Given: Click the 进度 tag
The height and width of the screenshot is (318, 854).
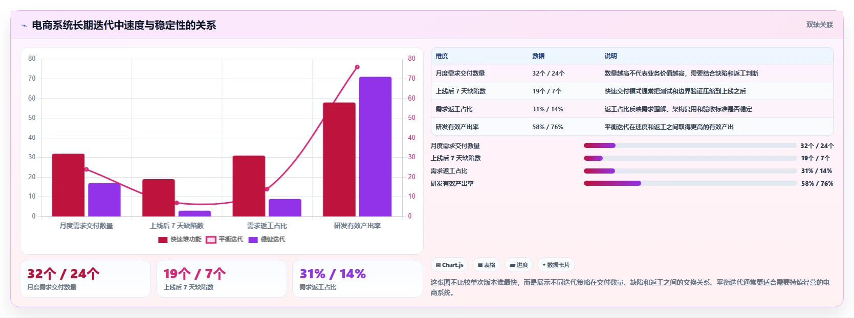Looking at the screenshot, I should 519,265.
